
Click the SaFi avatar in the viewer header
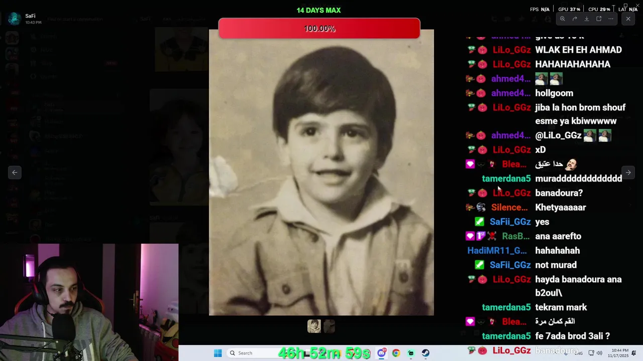click(14, 19)
